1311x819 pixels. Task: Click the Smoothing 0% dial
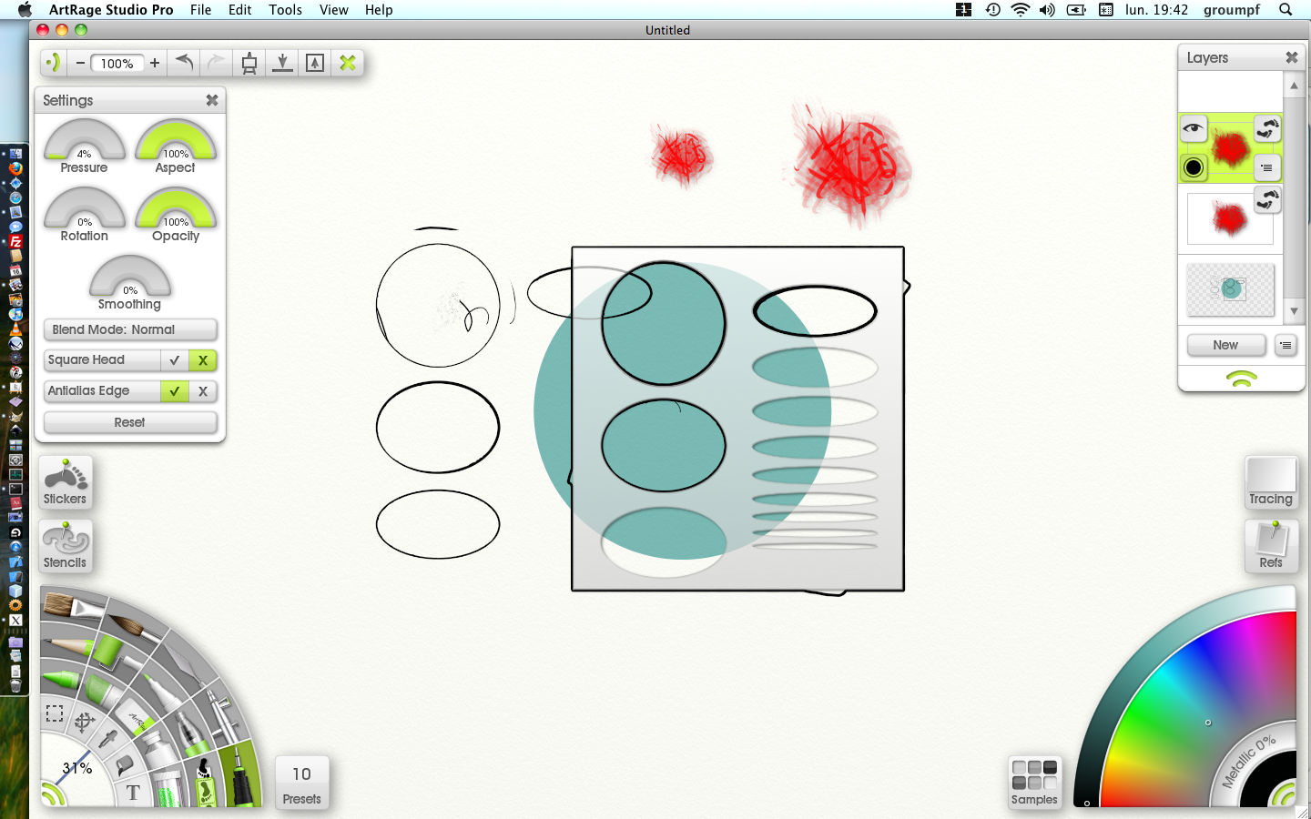[130, 278]
